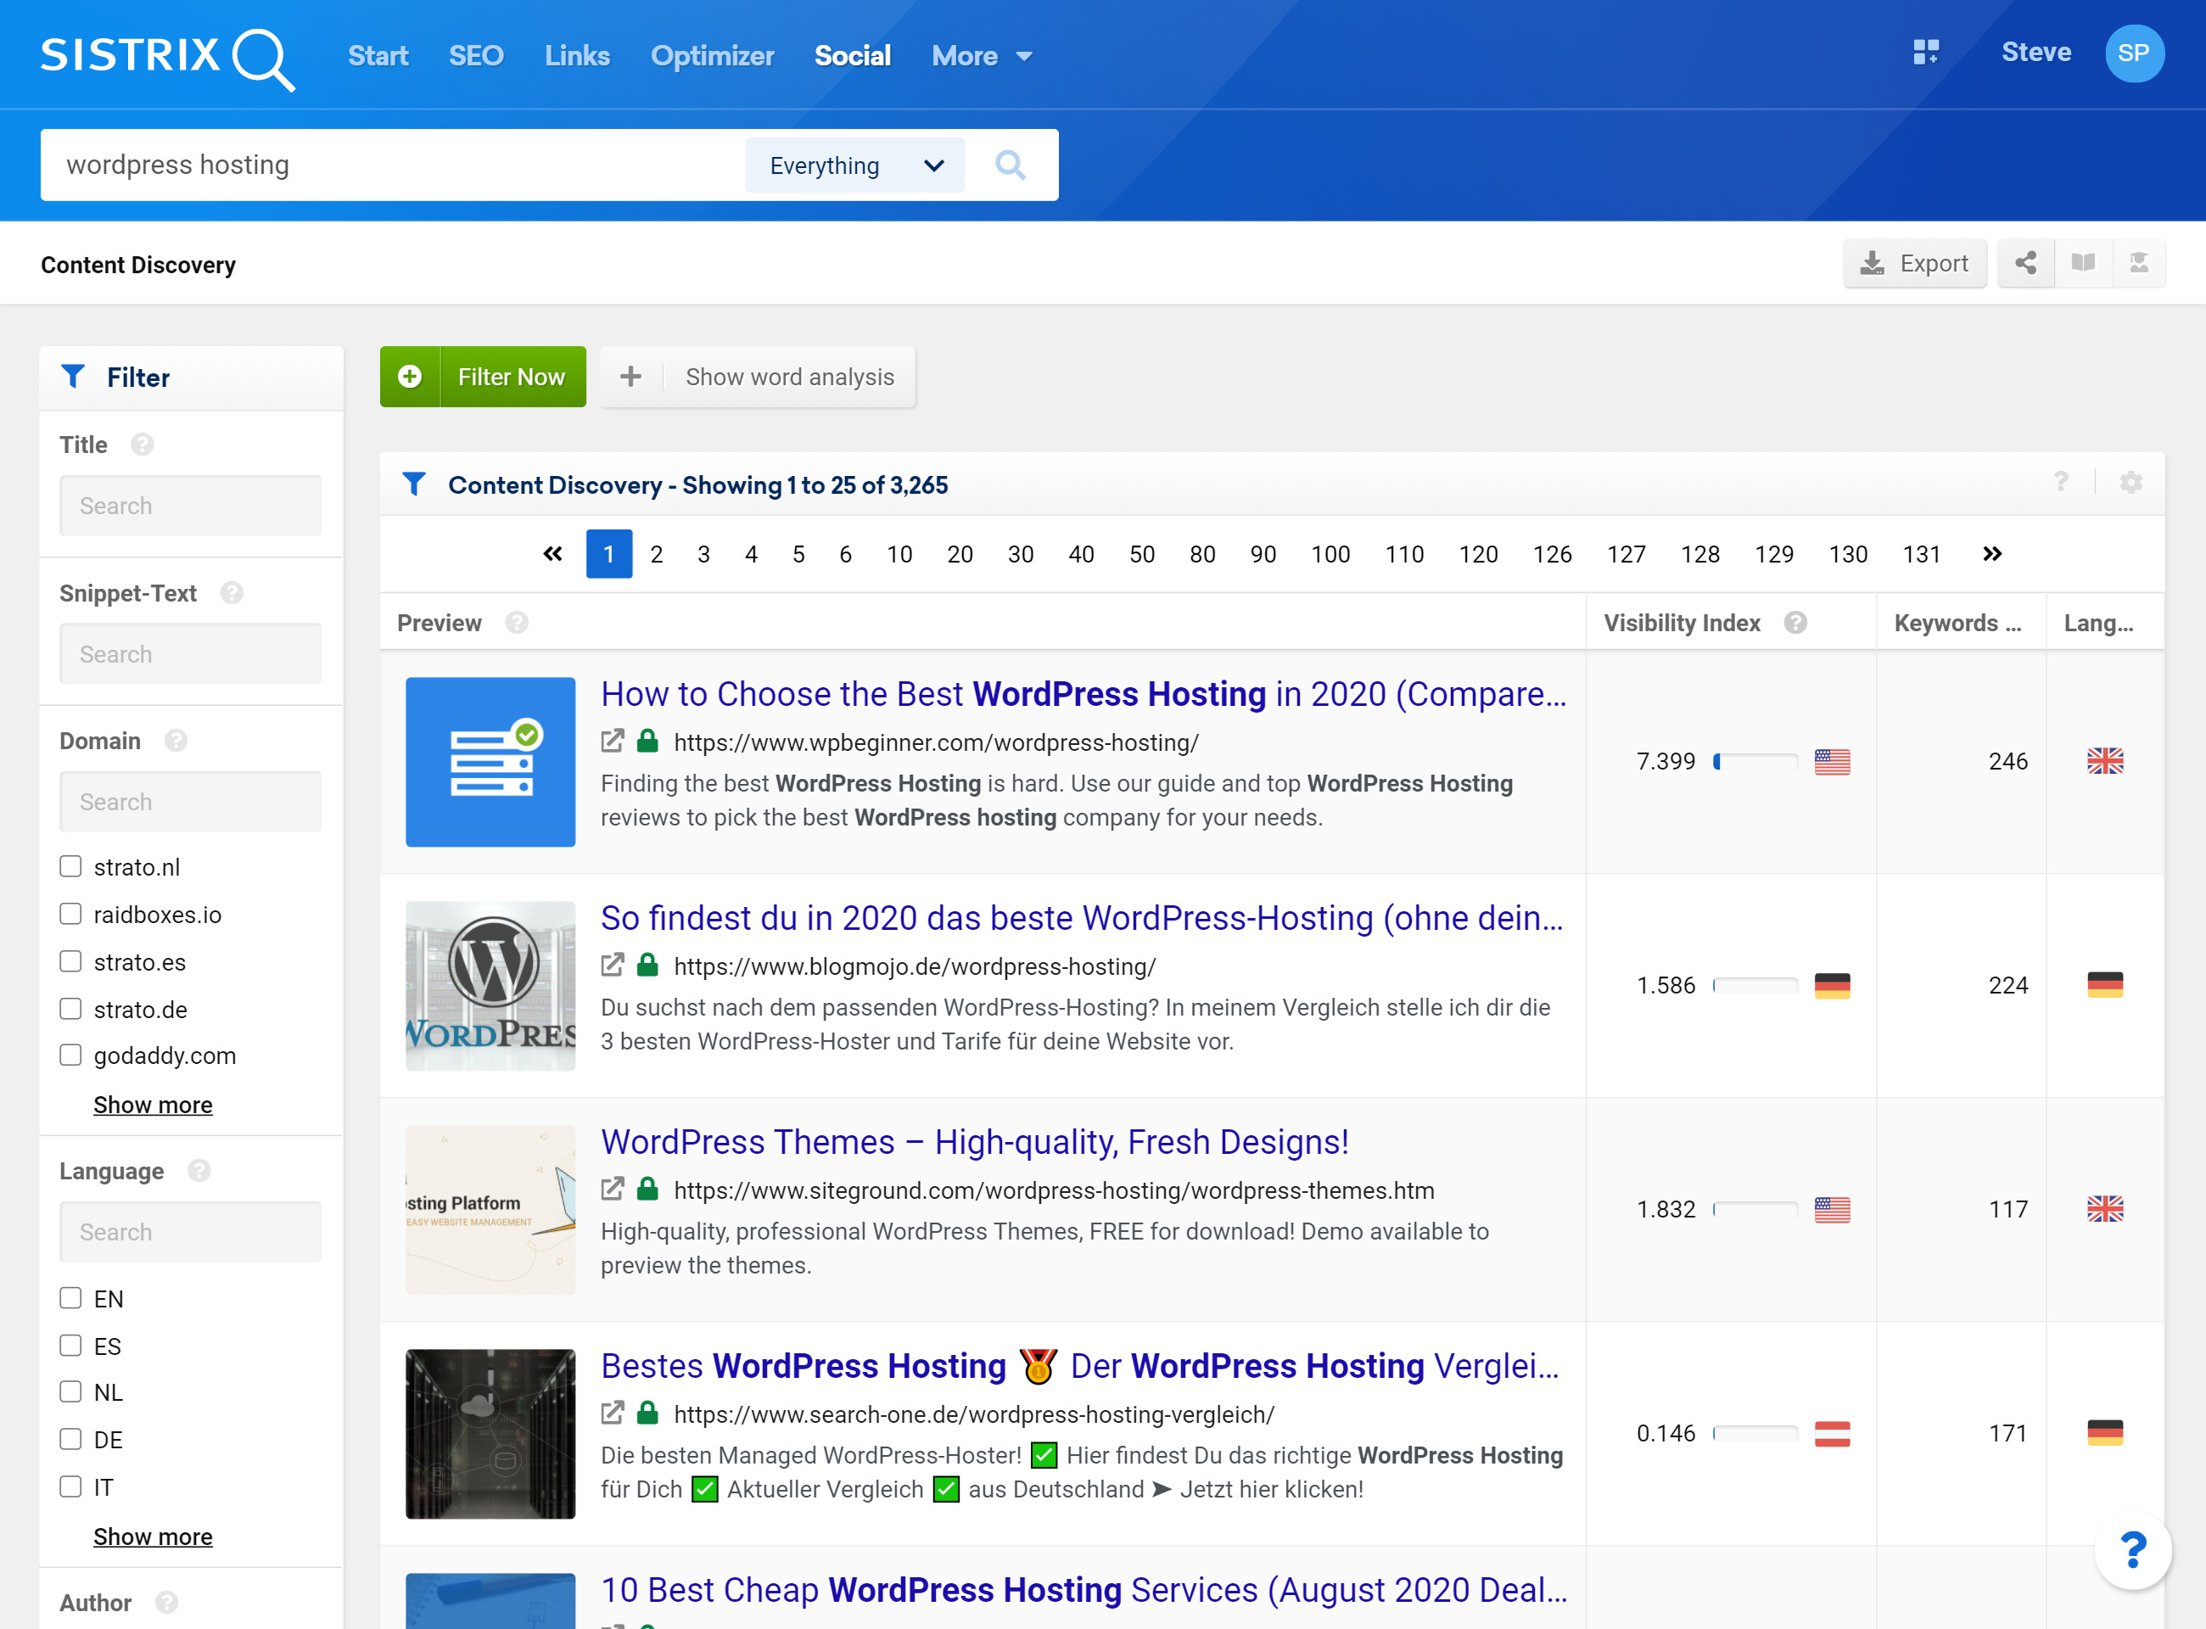2206x1629 pixels.
Task: Enable the ES language checkbox
Action: [70, 1345]
